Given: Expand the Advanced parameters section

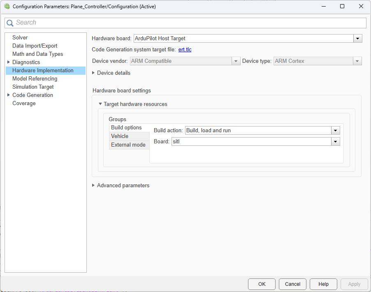Looking at the screenshot, I should pos(93,186).
